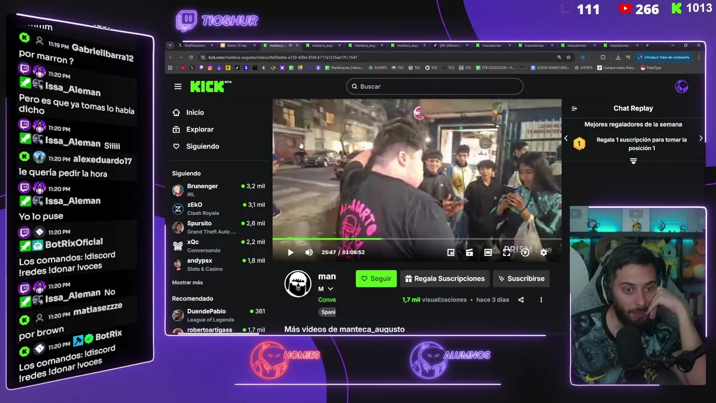This screenshot has height=403, width=716.
Task: Open the three-dot more options menu
Action: click(541, 300)
